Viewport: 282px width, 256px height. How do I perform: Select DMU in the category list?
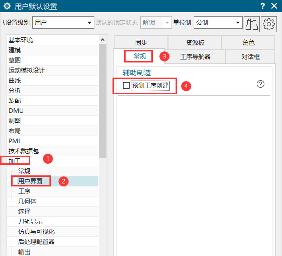(x=52, y=110)
